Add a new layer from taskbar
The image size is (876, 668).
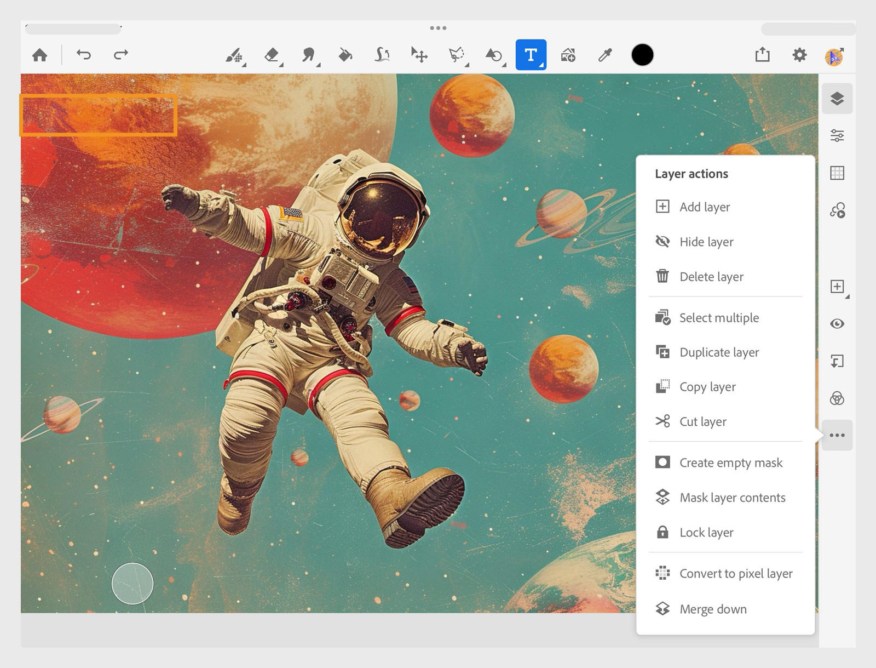(837, 287)
